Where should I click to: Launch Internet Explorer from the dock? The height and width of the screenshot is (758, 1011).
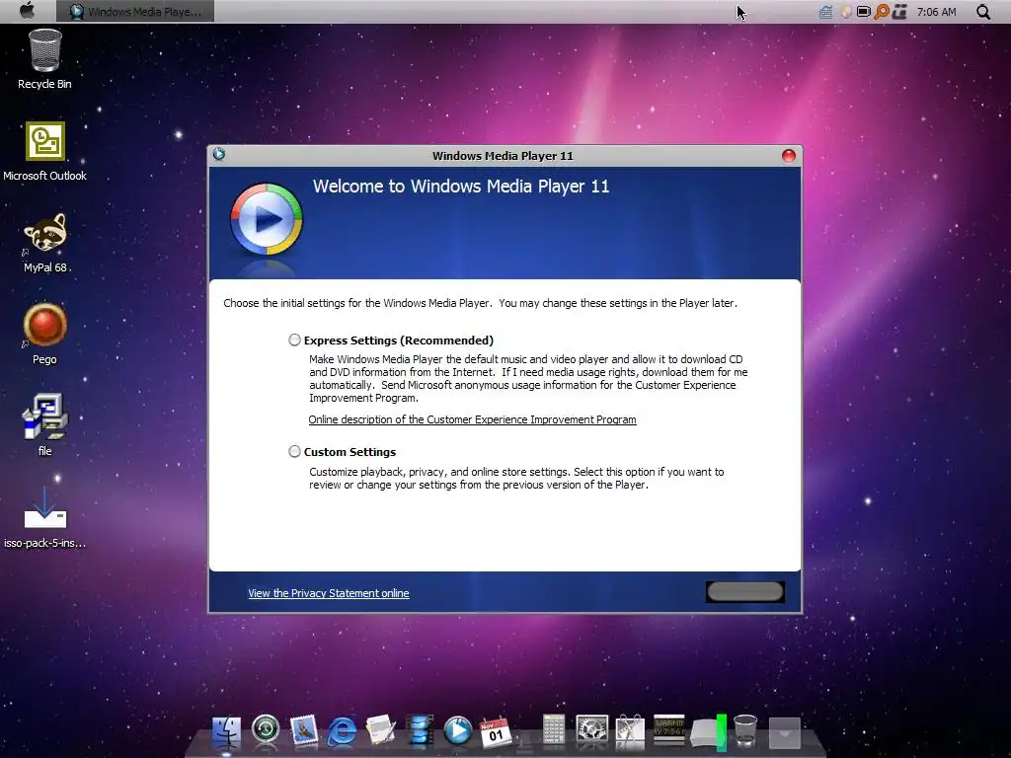click(x=342, y=731)
